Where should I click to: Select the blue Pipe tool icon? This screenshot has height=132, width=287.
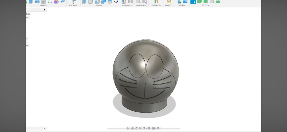coord(63,1)
